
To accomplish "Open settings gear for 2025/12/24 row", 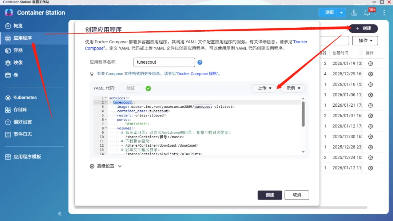I will coord(370,158).
